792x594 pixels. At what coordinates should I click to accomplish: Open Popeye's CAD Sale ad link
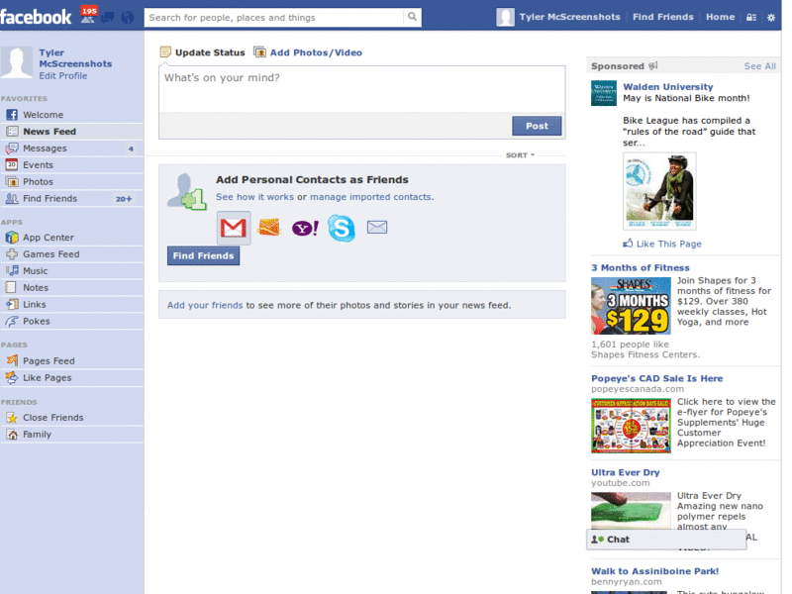(x=656, y=378)
